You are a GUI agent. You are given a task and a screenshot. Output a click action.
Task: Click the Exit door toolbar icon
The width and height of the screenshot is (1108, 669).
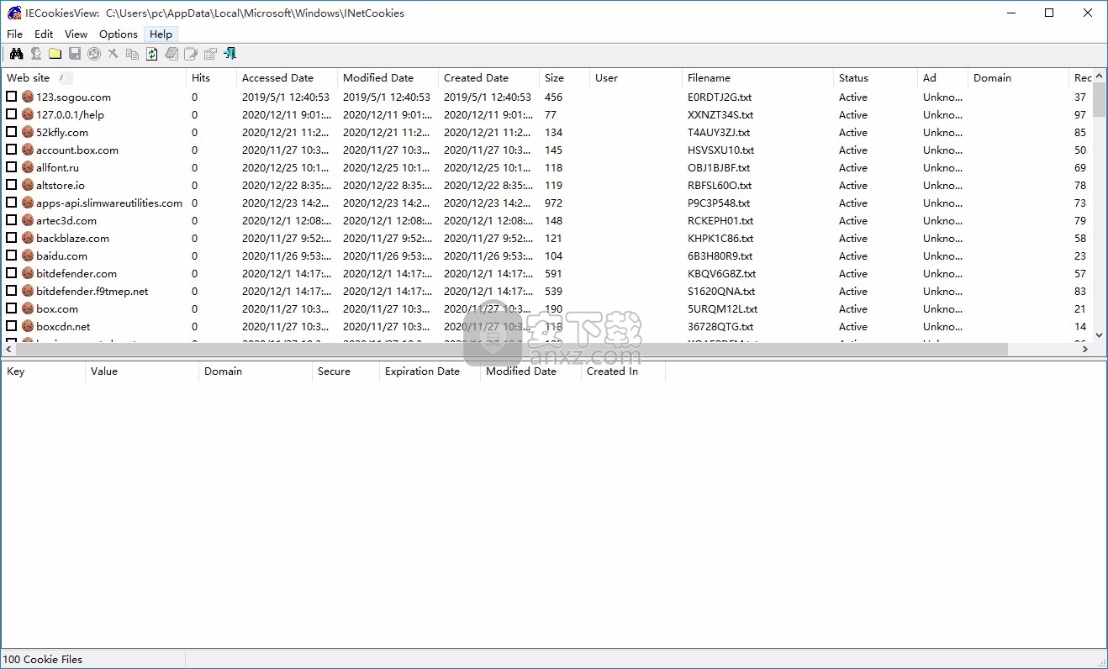coord(230,54)
